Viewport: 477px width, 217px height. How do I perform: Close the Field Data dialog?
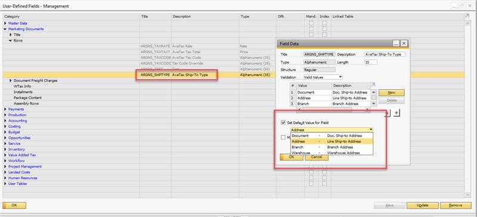[404, 44]
